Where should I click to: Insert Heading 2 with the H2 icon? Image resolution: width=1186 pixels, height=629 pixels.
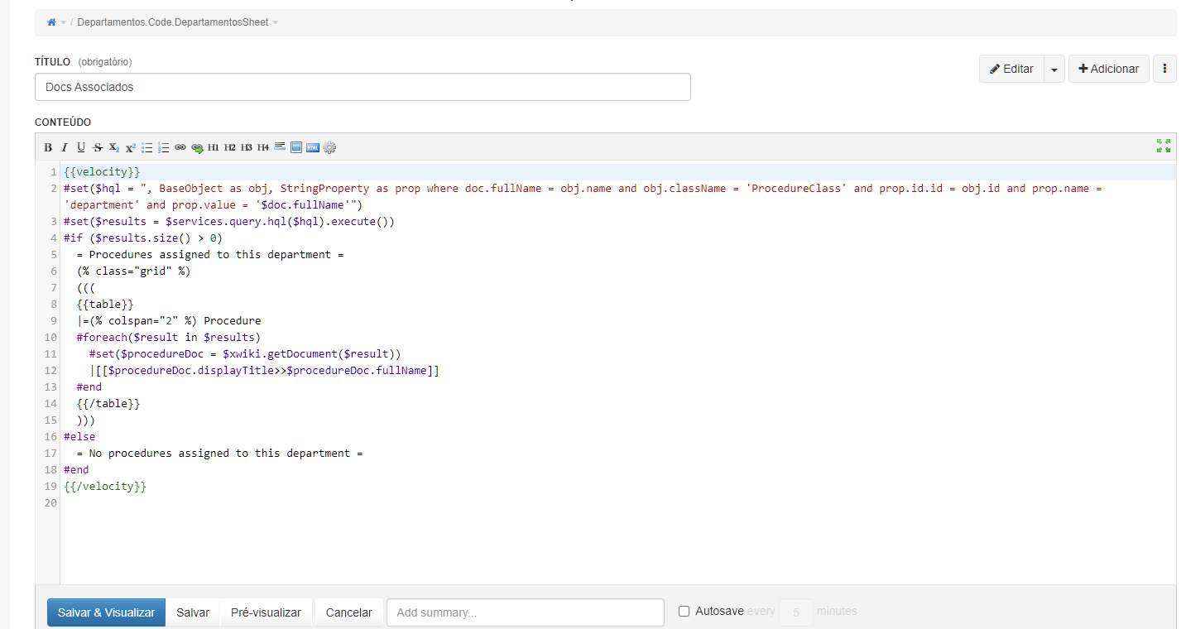(230, 147)
